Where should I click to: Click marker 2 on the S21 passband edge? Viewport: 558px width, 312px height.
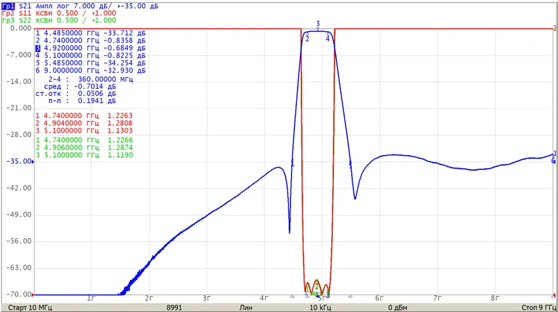[x=308, y=38]
